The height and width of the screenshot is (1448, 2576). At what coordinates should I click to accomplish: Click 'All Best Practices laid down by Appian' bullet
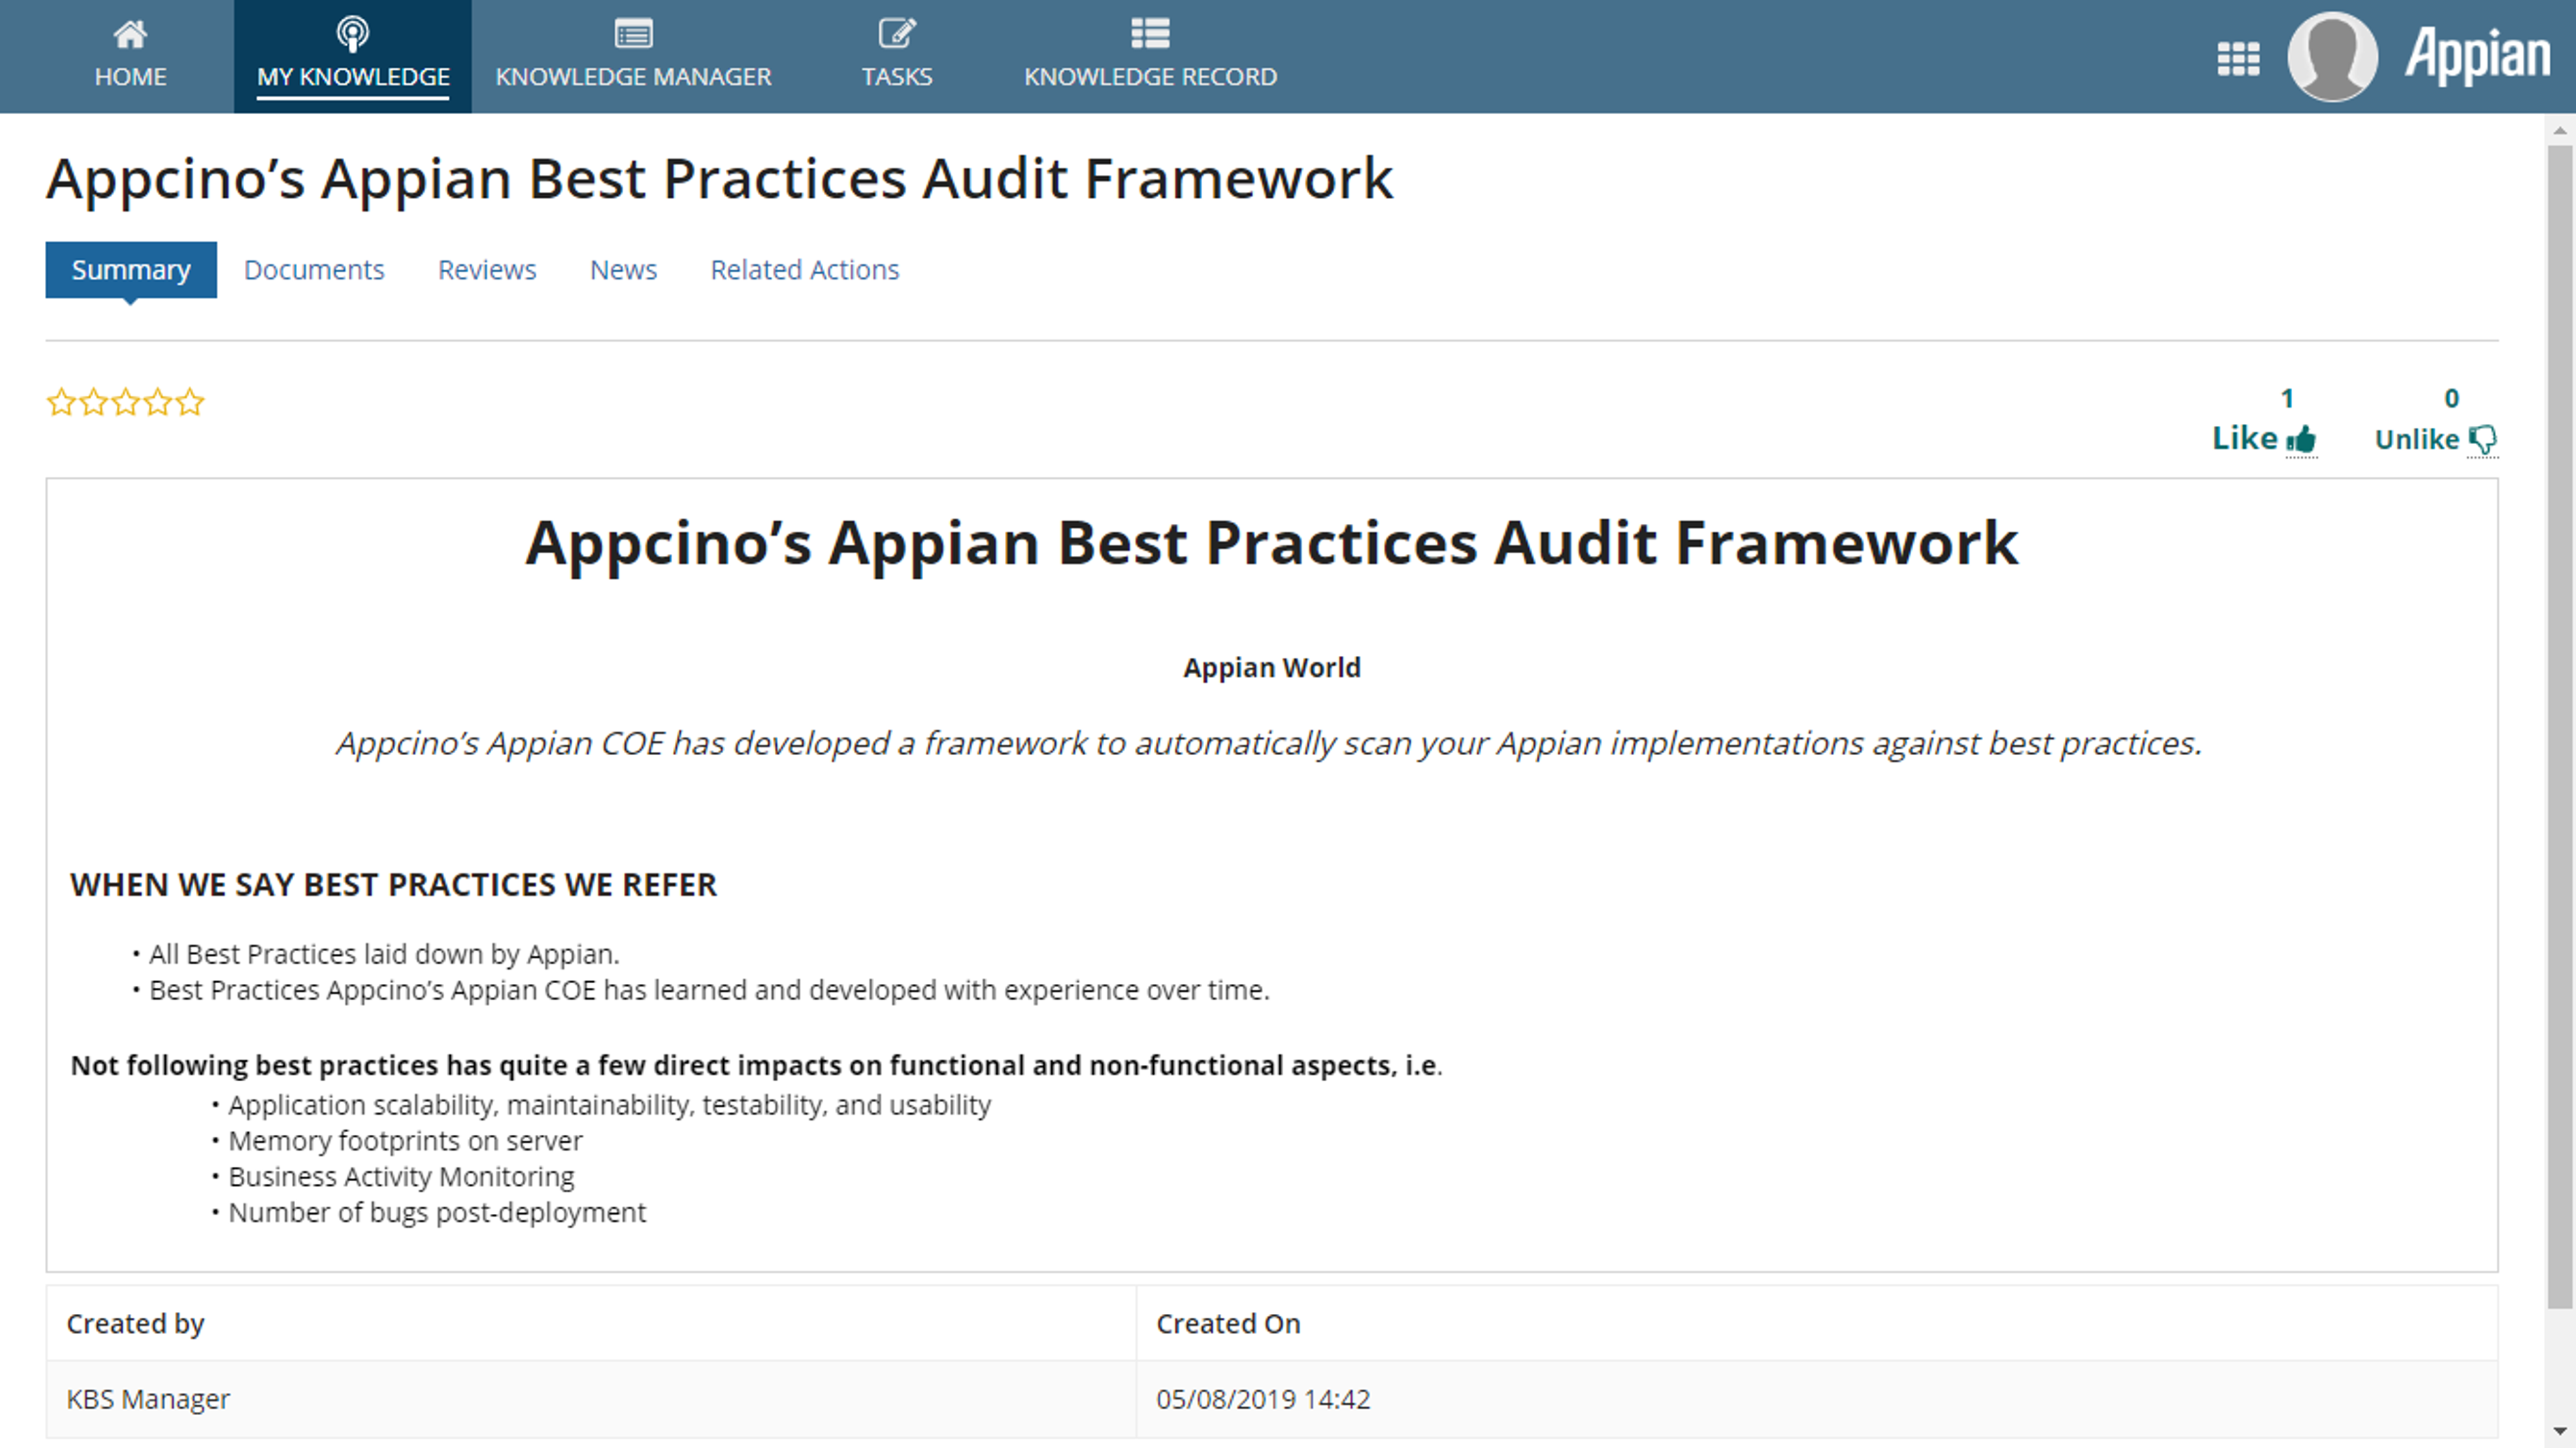pos(384,955)
